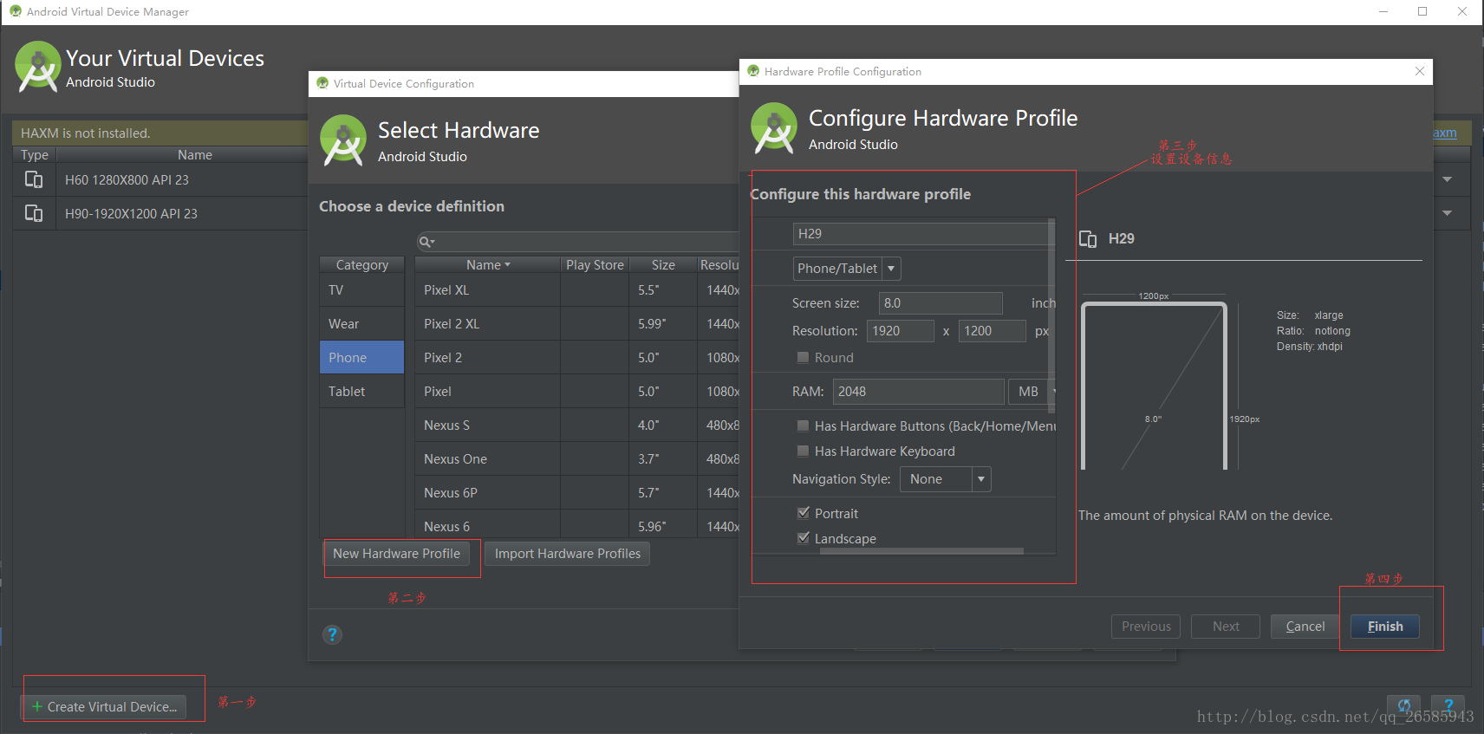Viewport: 1484px width, 734px height.
Task: Open the Phone/Tablet device type dropdown
Action: (847, 269)
